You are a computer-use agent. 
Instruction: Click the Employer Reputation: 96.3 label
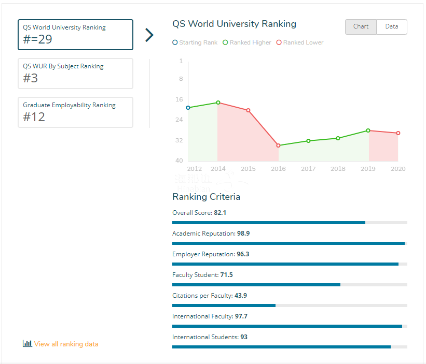[211, 254]
